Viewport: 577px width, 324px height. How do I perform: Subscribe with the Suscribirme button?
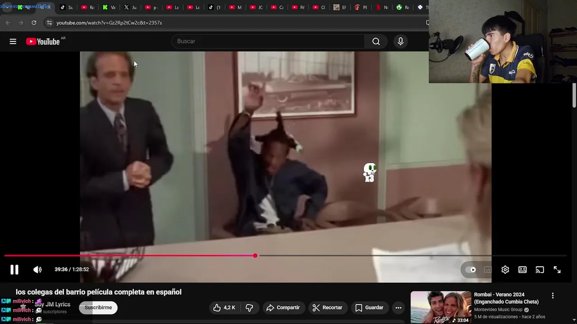click(x=98, y=308)
